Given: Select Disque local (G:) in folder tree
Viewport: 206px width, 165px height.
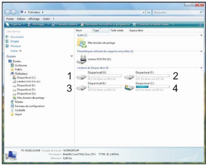Looking at the screenshot, I should 26,94.
